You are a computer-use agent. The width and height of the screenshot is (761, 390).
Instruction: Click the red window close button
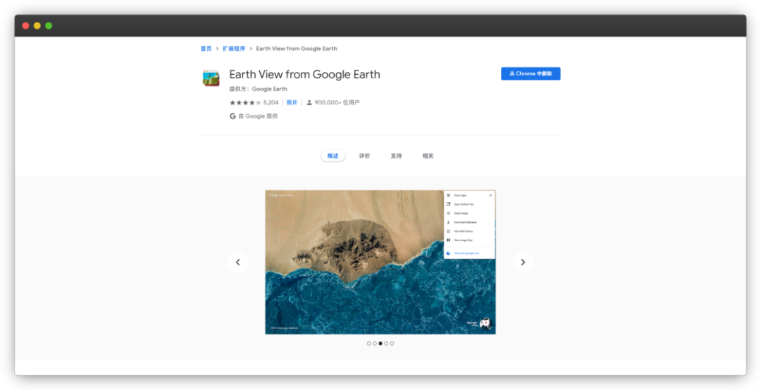tap(26, 25)
